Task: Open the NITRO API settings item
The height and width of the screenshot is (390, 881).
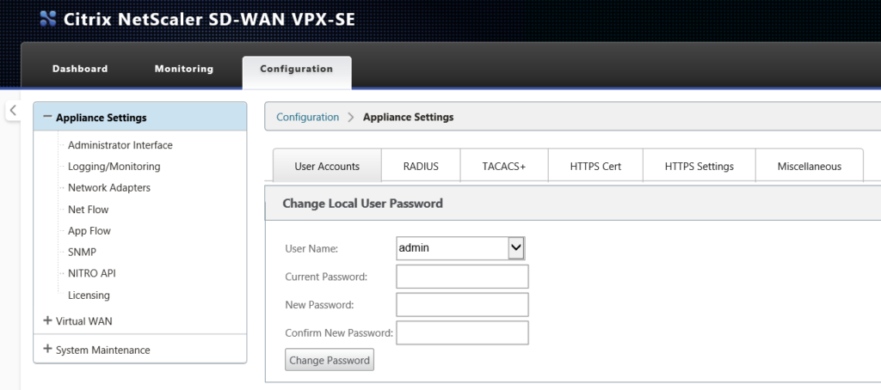Action: (x=91, y=273)
